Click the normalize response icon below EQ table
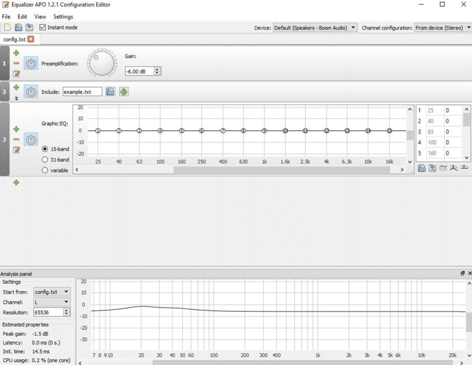472x365 pixels. pos(454,168)
